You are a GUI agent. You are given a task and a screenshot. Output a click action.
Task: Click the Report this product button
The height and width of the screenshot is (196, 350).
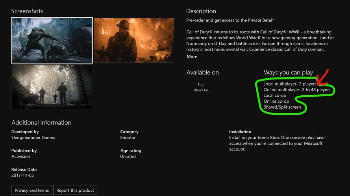[x=75, y=190]
